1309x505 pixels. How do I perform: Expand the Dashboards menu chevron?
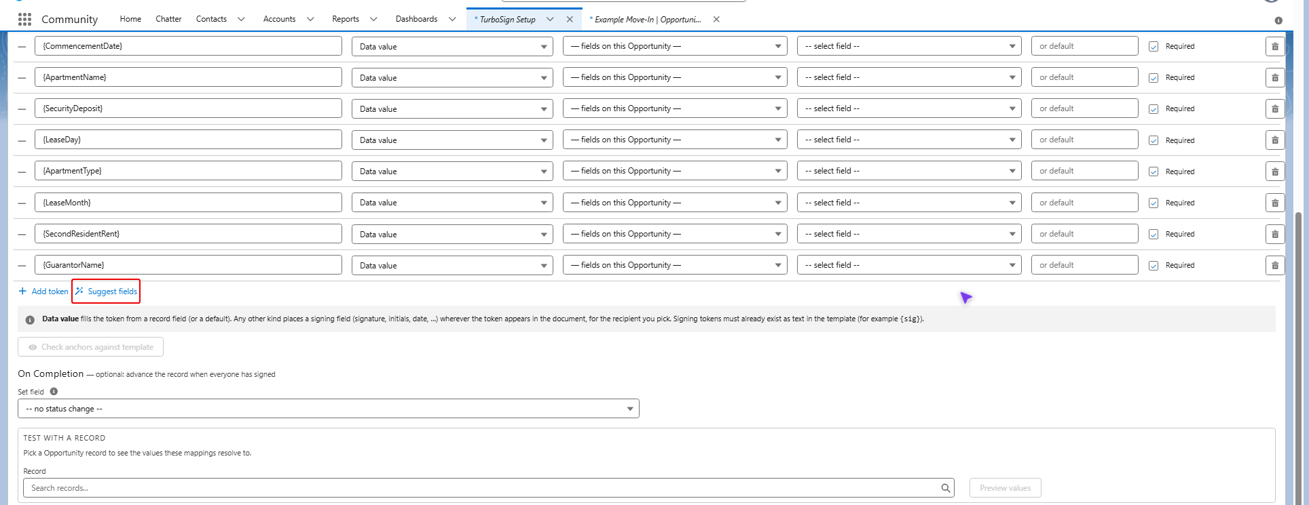click(x=452, y=19)
